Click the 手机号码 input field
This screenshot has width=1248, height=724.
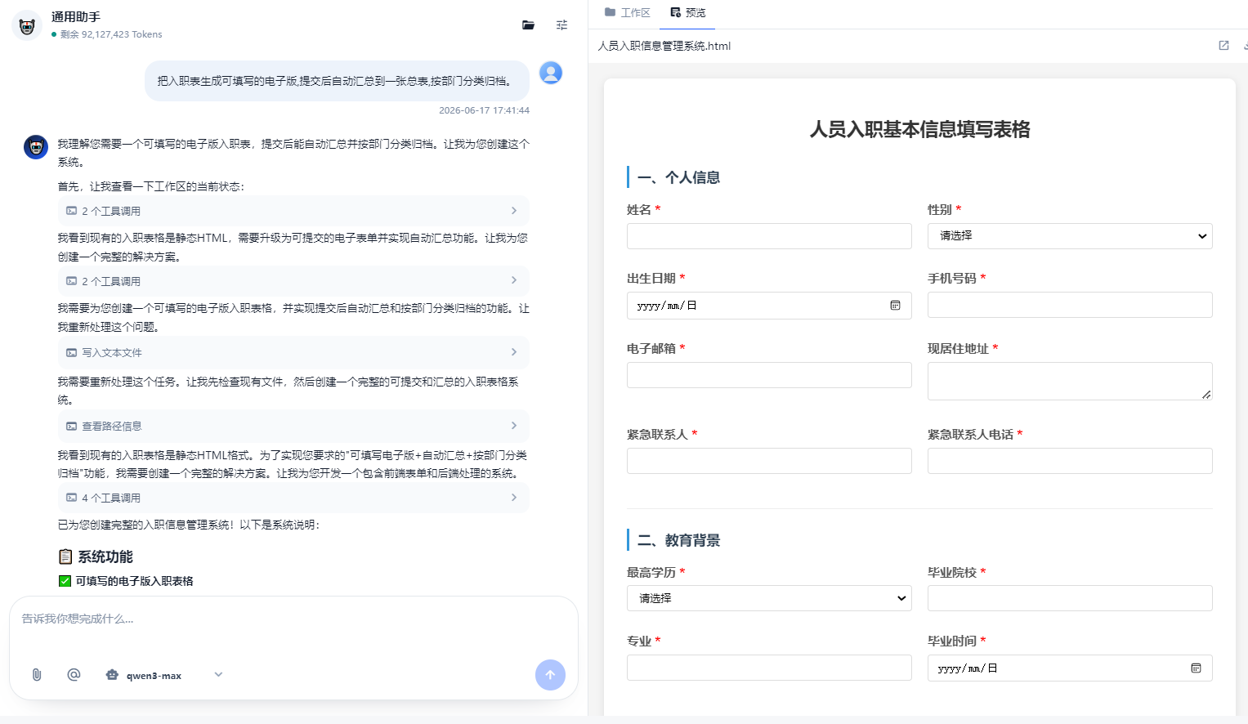pyautogui.click(x=1070, y=305)
